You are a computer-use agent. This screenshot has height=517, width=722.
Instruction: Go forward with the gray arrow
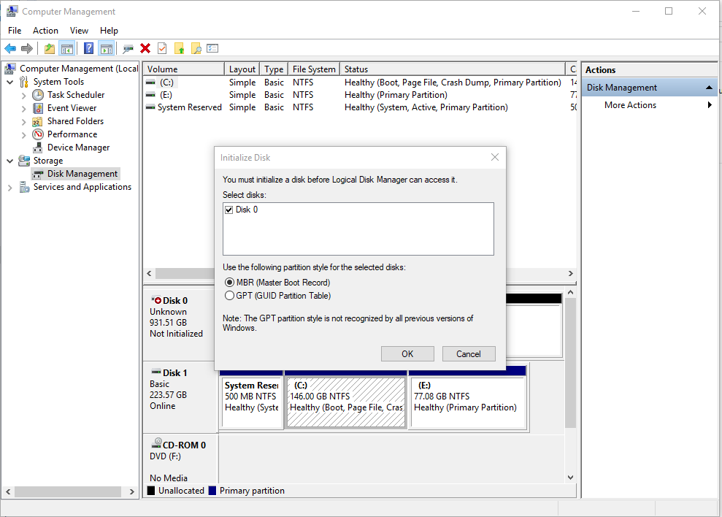(27, 48)
